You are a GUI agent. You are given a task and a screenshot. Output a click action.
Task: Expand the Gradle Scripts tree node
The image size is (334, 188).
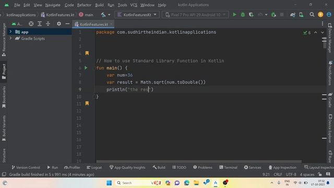coord(10,38)
